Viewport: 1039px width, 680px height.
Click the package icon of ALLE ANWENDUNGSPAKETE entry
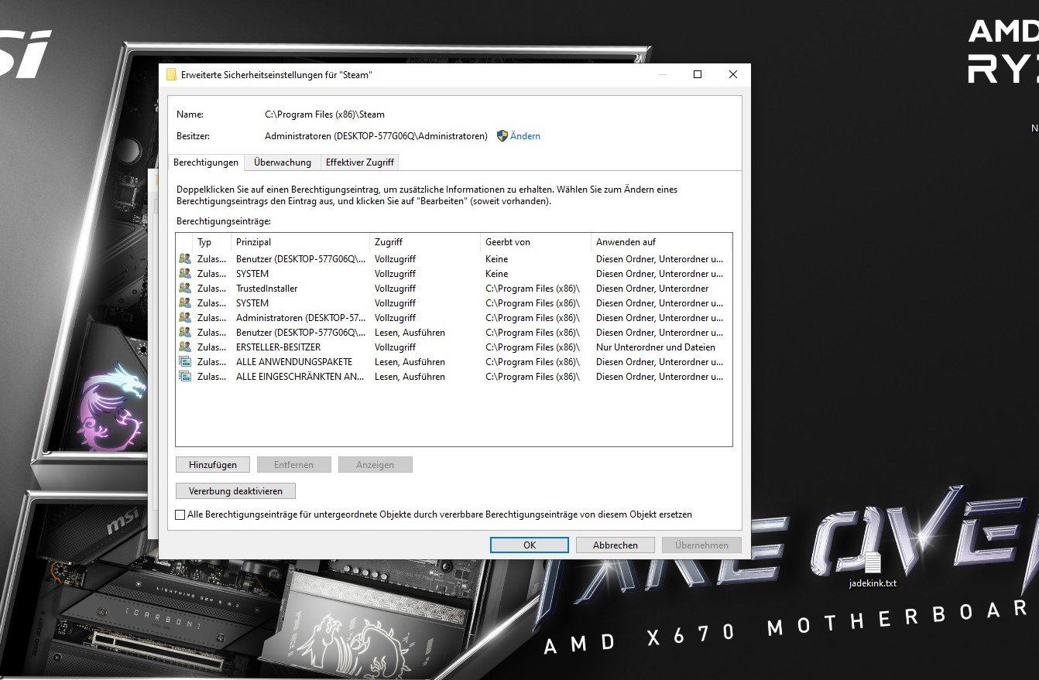click(x=185, y=362)
